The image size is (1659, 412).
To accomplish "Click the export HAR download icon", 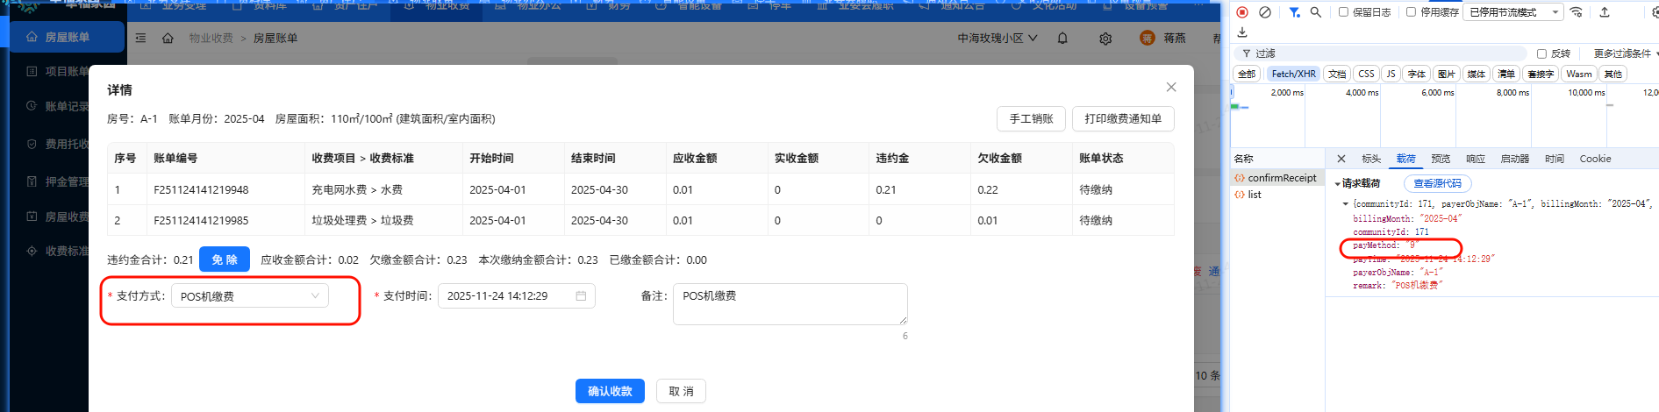I will [x=1242, y=32].
